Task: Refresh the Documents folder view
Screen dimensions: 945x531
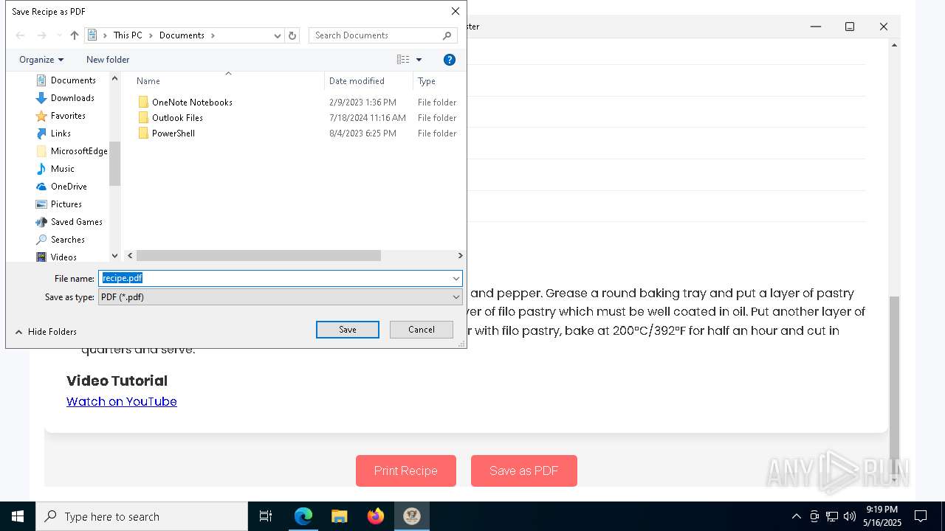Action: 292,35
